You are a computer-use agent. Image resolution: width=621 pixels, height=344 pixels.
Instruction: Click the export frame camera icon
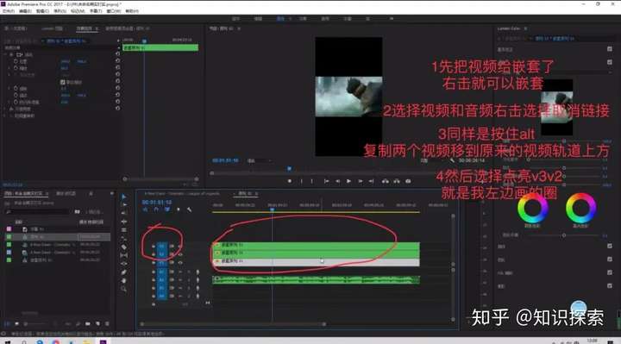tap(408, 181)
